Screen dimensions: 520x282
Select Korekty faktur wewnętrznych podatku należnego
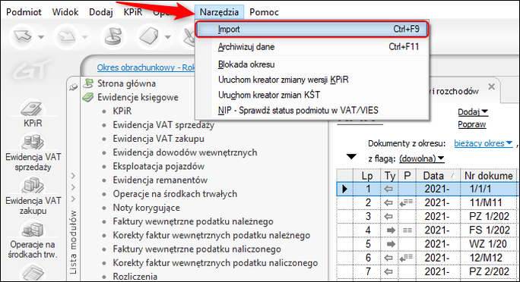[x=211, y=236]
